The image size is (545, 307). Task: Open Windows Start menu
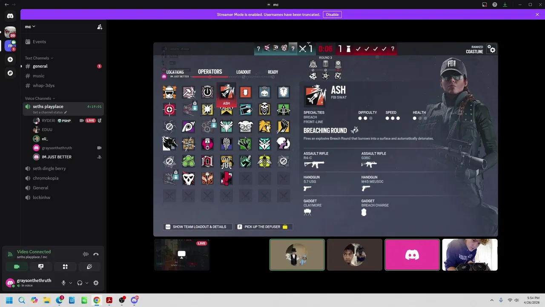tap(9, 300)
